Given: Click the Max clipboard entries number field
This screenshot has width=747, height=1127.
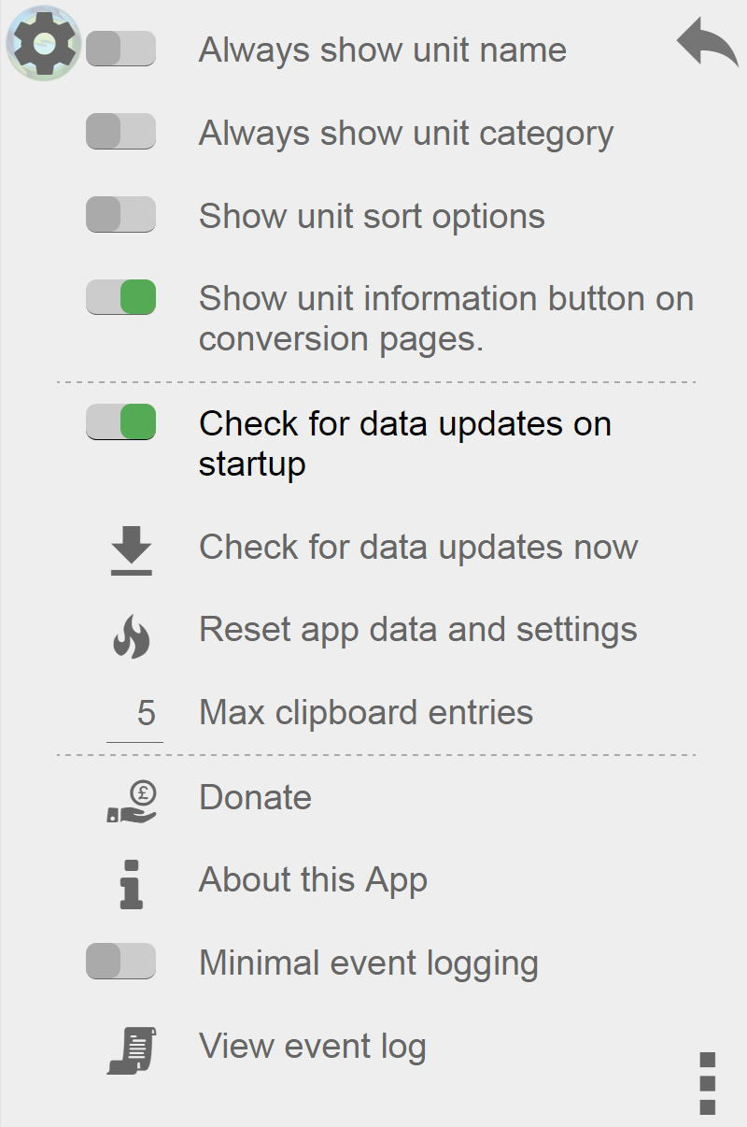Looking at the screenshot, I should click(135, 715).
